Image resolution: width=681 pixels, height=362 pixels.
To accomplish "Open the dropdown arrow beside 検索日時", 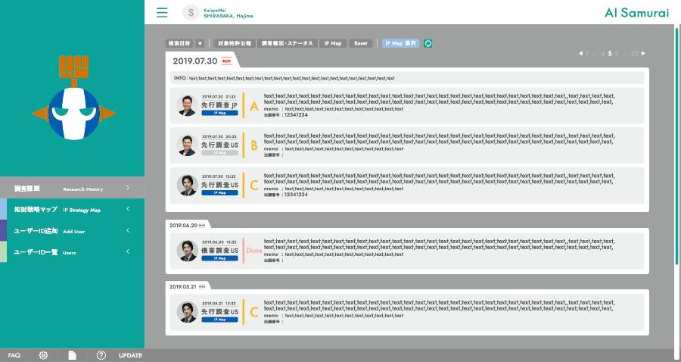I will (x=200, y=44).
